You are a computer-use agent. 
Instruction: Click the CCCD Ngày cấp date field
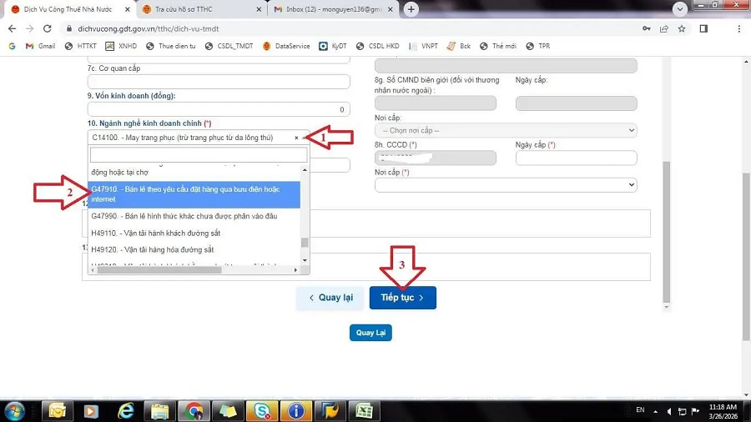pos(576,158)
